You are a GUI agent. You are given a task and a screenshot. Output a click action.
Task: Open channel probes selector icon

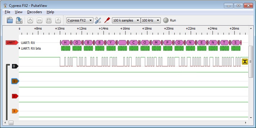107,20
